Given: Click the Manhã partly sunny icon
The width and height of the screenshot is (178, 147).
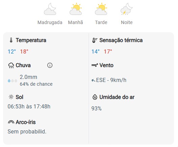Looking at the screenshot, I should [x=76, y=9].
